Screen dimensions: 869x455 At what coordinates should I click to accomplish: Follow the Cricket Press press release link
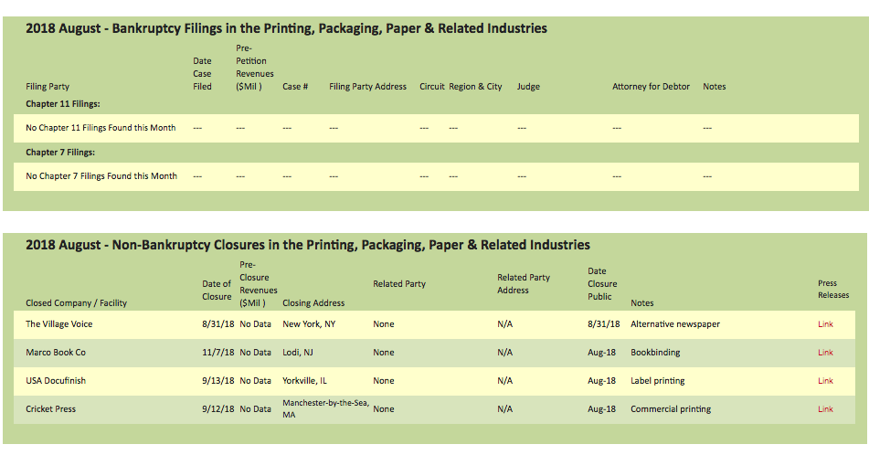click(x=825, y=409)
